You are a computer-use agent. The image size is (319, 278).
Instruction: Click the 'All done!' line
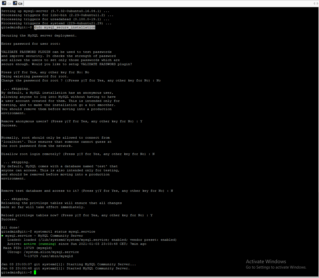tap(10, 227)
